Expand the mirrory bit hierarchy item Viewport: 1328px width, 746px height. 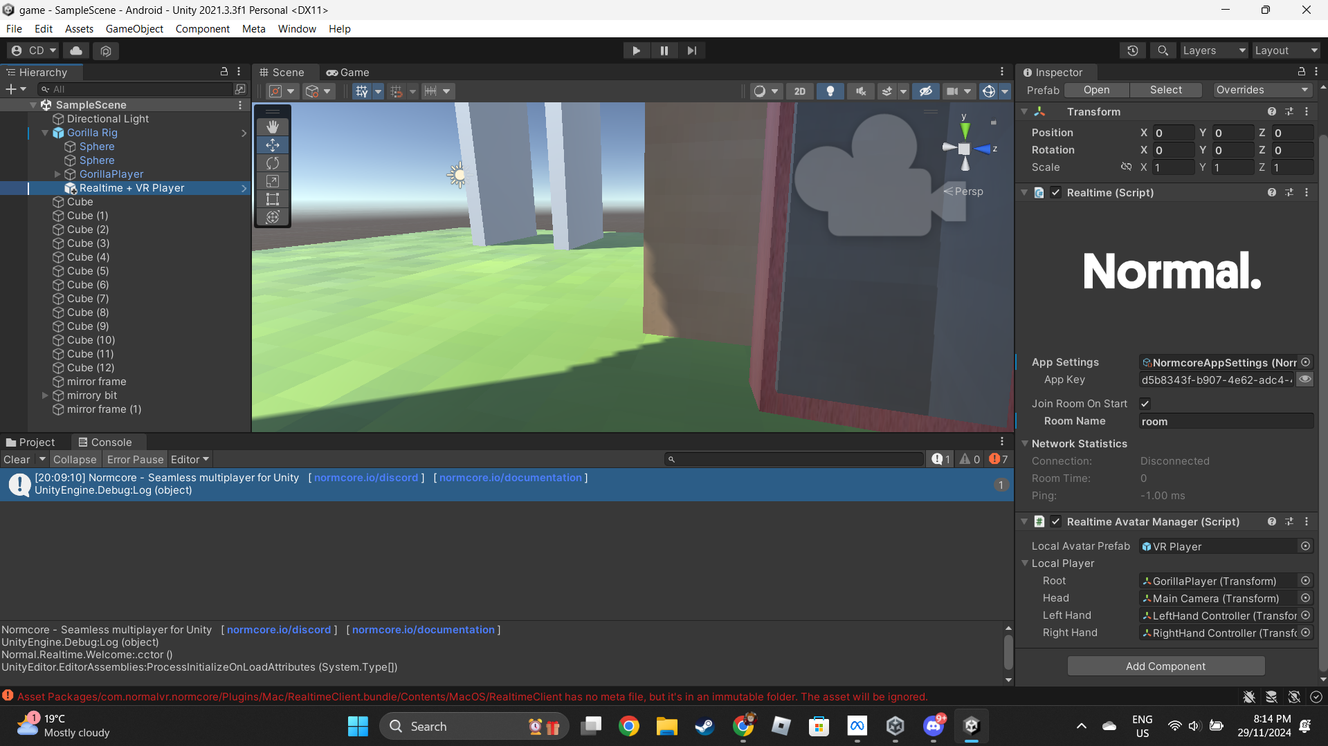[45, 395]
